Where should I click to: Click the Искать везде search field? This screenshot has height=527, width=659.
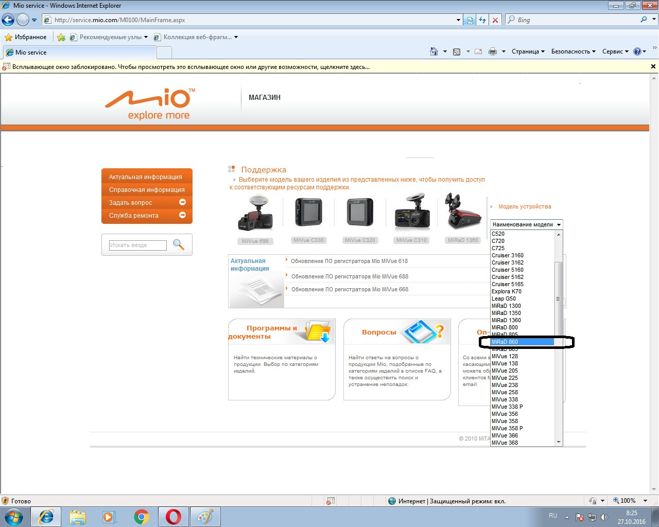point(138,245)
